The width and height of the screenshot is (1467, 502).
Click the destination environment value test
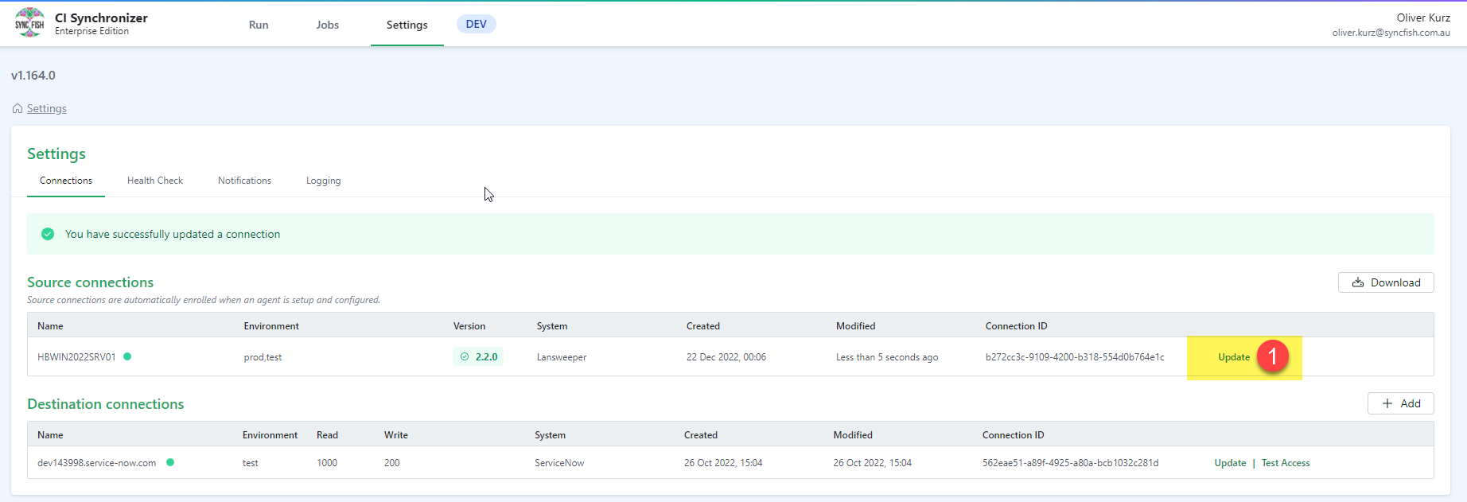251,463
